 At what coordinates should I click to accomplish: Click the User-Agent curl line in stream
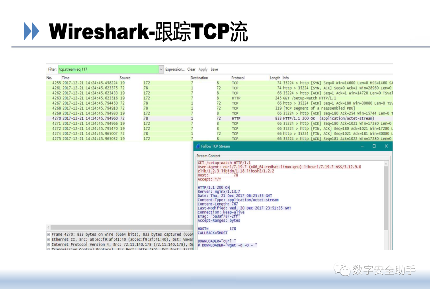[279, 167]
